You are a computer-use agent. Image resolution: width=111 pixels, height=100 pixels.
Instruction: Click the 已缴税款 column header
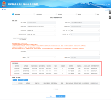pyautogui.click(x=63, y=66)
